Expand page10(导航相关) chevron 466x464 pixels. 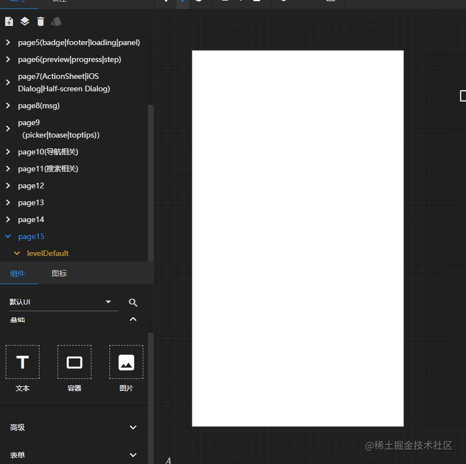pyautogui.click(x=8, y=152)
